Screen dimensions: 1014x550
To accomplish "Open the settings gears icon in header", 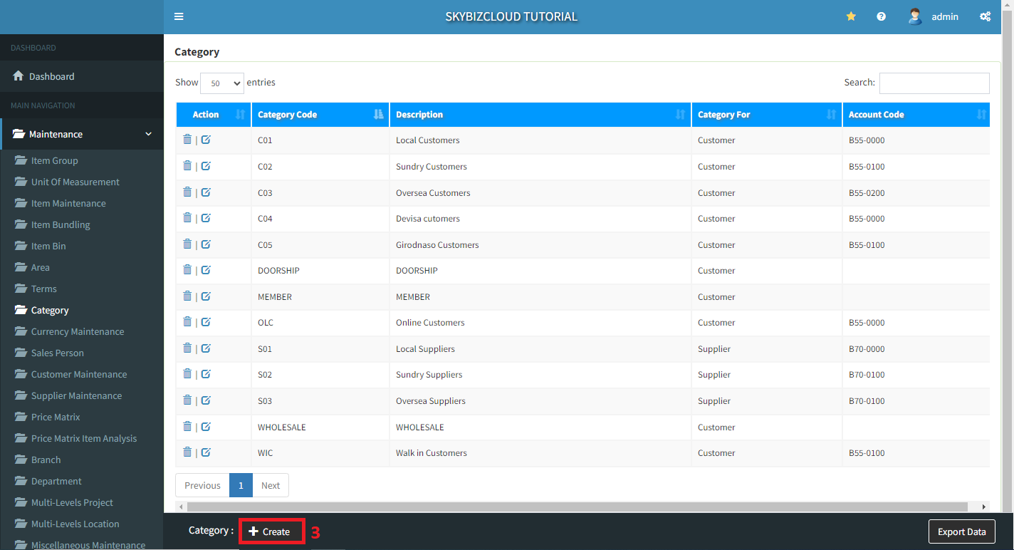I will click(x=985, y=16).
